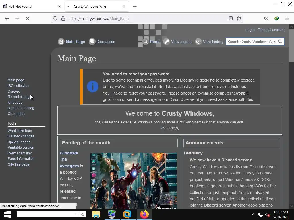Open the monitor app on taskbar
The image size is (294, 220).
112,214
